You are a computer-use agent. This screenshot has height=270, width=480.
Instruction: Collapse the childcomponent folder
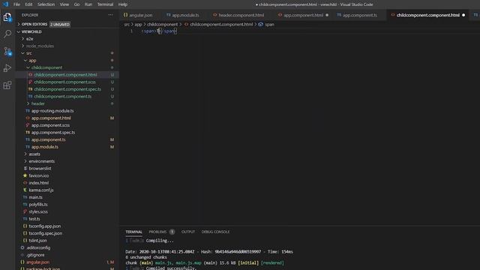coord(46,67)
